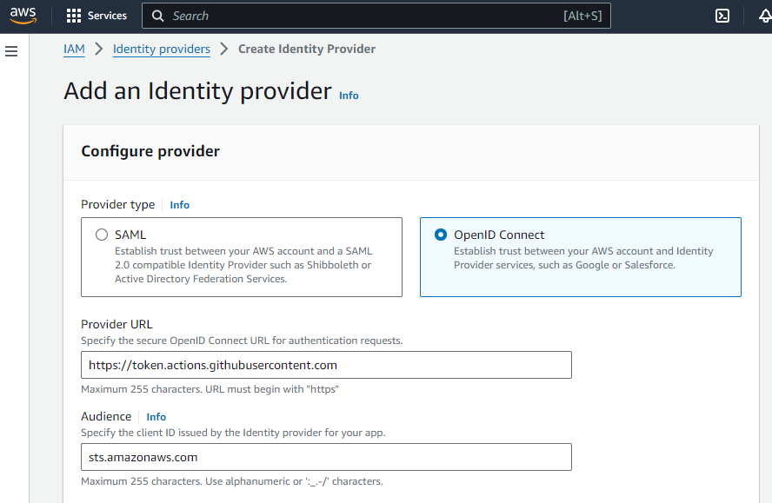The image size is (772, 503).
Task: Select the SAML provider type
Action: [102, 235]
